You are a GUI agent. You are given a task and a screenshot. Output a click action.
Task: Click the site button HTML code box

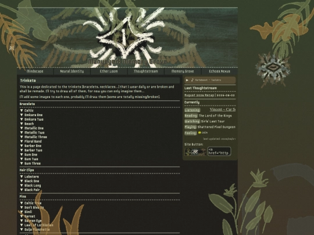pyautogui.click(x=219, y=151)
